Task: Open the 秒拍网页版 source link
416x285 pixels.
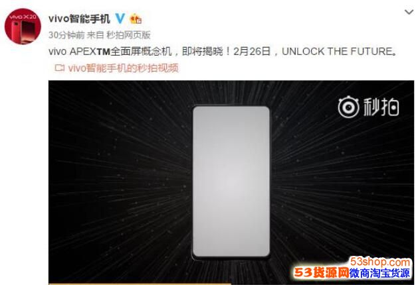Action: point(128,35)
